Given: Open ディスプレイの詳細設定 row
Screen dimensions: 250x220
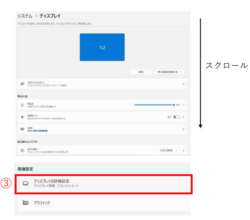Looking at the screenshot, I should 104,184.
